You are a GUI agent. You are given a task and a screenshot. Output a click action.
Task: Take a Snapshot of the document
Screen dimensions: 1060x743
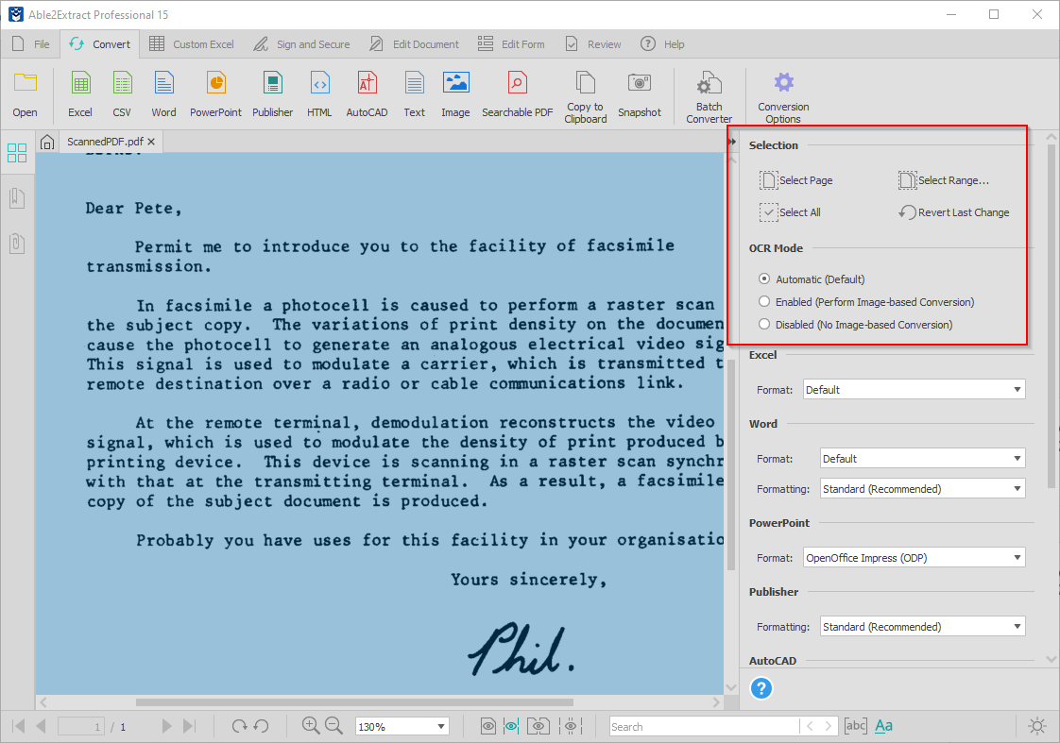click(640, 92)
